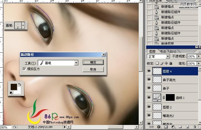Viewport: 201px width, 130px height.
Task: Close the 描边路径 dialog
Action: point(104,54)
